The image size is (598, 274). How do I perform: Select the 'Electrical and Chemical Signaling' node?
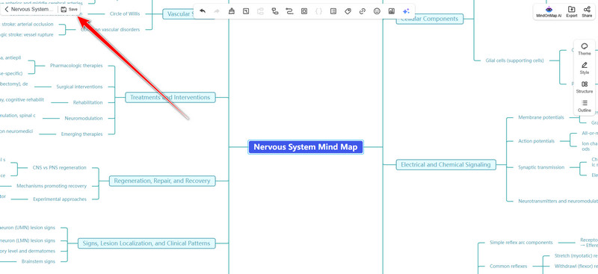coord(446,165)
